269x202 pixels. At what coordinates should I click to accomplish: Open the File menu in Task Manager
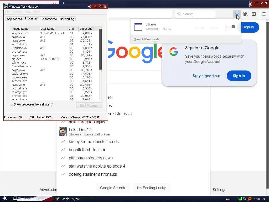[7, 12]
